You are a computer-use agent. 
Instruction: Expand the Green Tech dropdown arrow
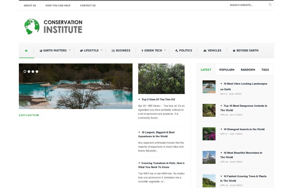click(x=165, y=50)
